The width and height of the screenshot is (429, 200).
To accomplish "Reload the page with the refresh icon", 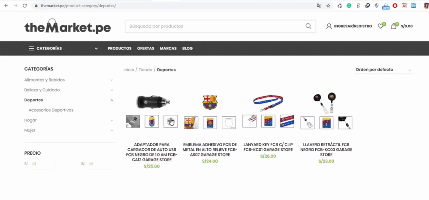I will click(24, 6).
